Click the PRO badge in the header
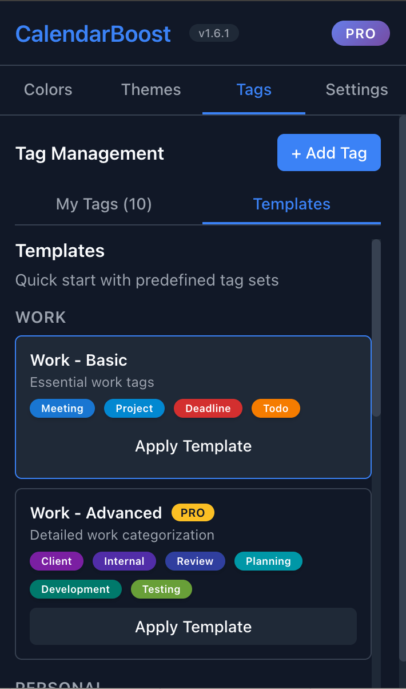 pos(360,33)
